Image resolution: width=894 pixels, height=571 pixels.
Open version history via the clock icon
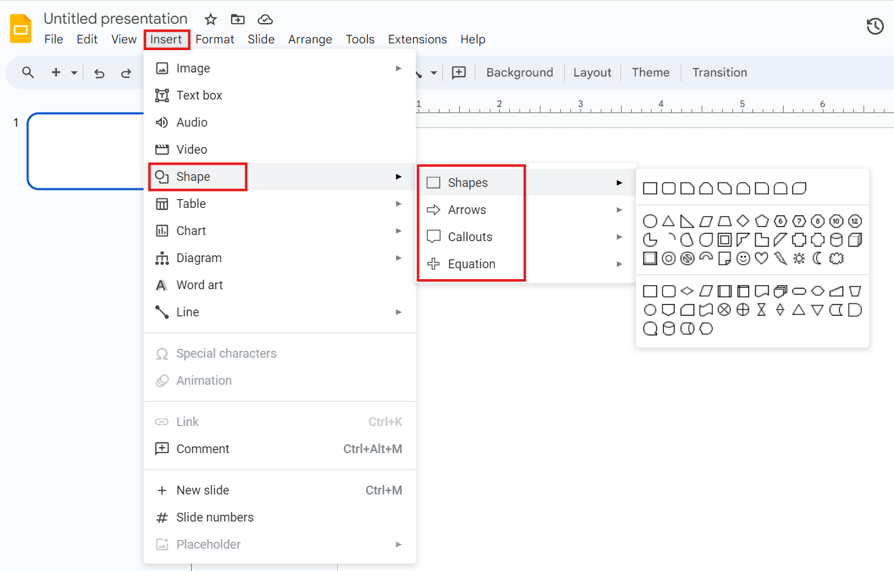(875, 26)
